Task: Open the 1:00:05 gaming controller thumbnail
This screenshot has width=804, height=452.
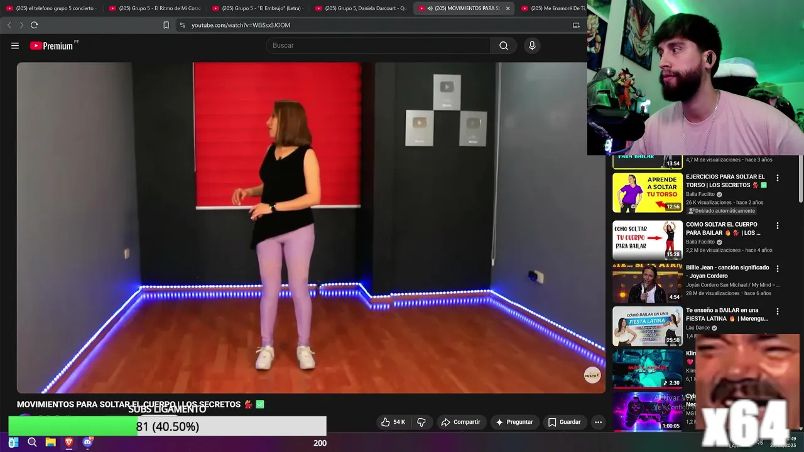Action: pos(648,412)
